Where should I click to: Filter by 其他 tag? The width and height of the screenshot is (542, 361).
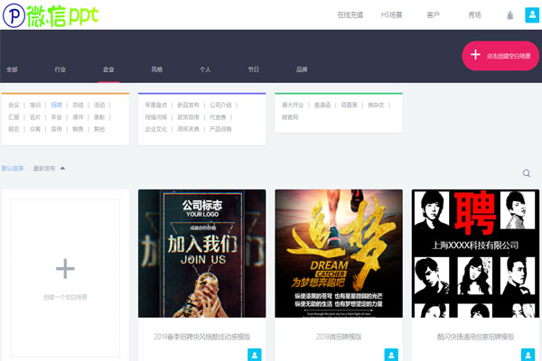point(99,129)
